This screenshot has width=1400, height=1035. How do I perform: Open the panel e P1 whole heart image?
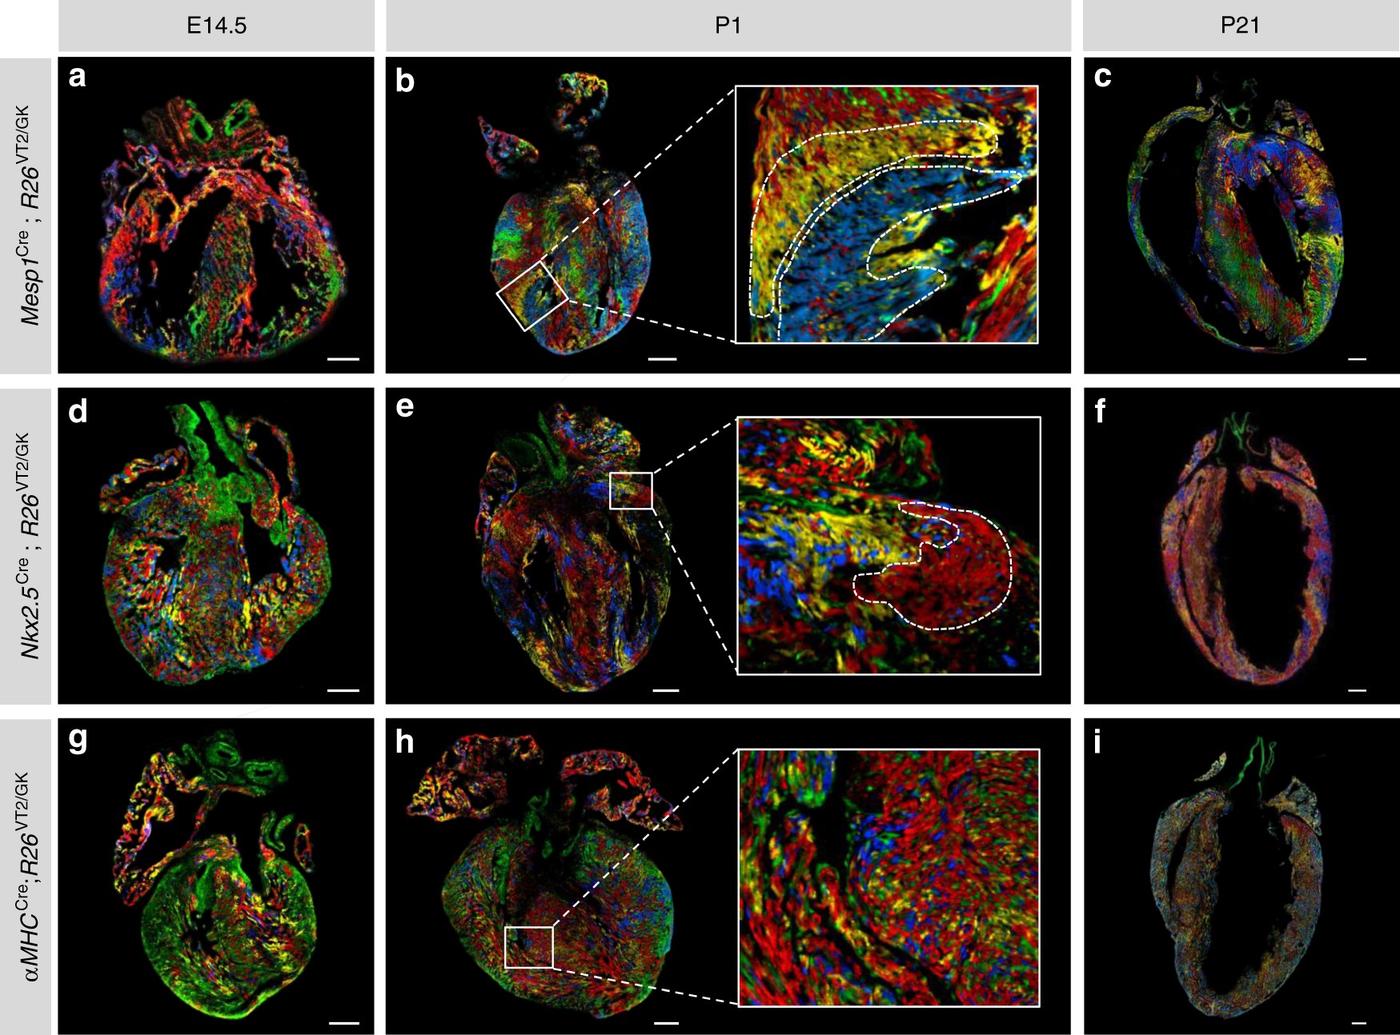pyautogui.click(x=575, y=548)
